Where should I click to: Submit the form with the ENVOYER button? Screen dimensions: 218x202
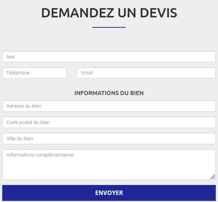pos(109,193)
